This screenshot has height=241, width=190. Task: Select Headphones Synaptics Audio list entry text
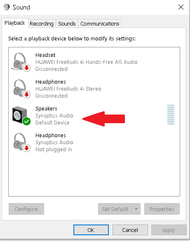pyautogui.click(x=54, y=142)
